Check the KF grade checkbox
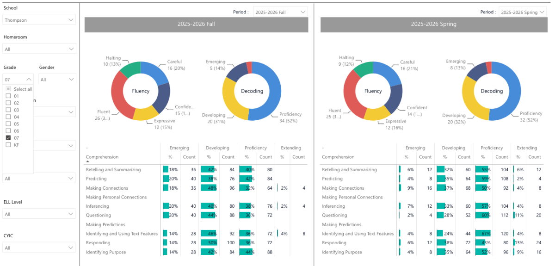Image resolution: width=555 pixels, height=266 pixels. [x=8, y=145]
